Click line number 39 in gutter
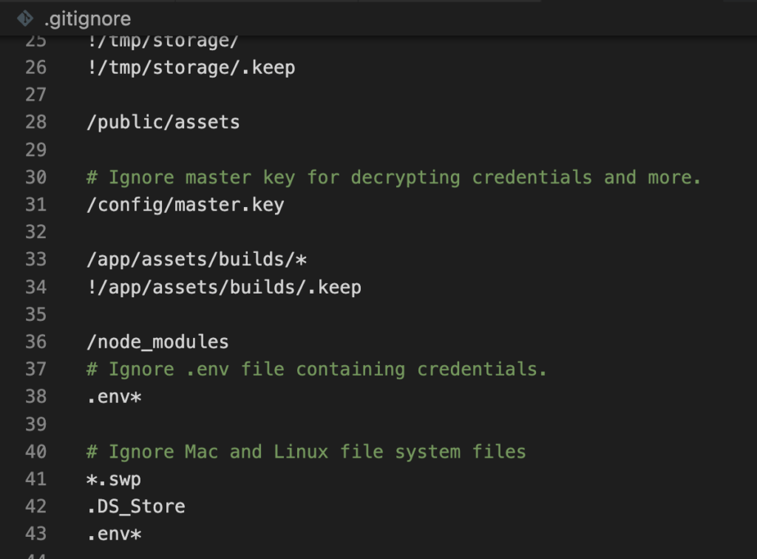Screen dimensions: 757x559 coord(35,424)
